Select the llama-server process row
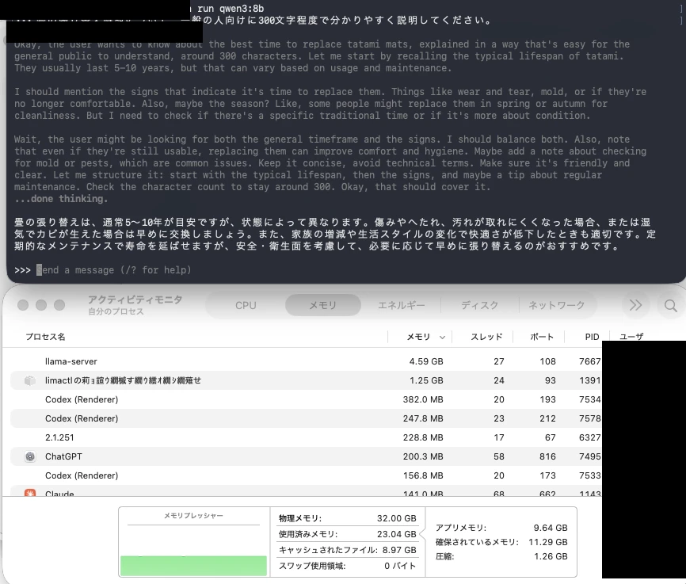The width and height of the screenshot is (686, 584). [x=306, y=361]
